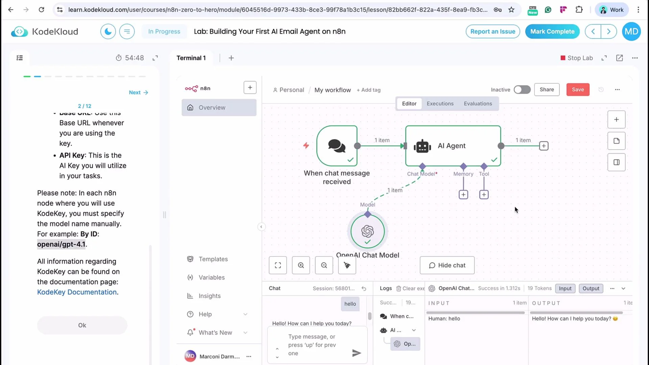Click the Share button
This screenshot has height=365, width=649.
coord(547,90)
